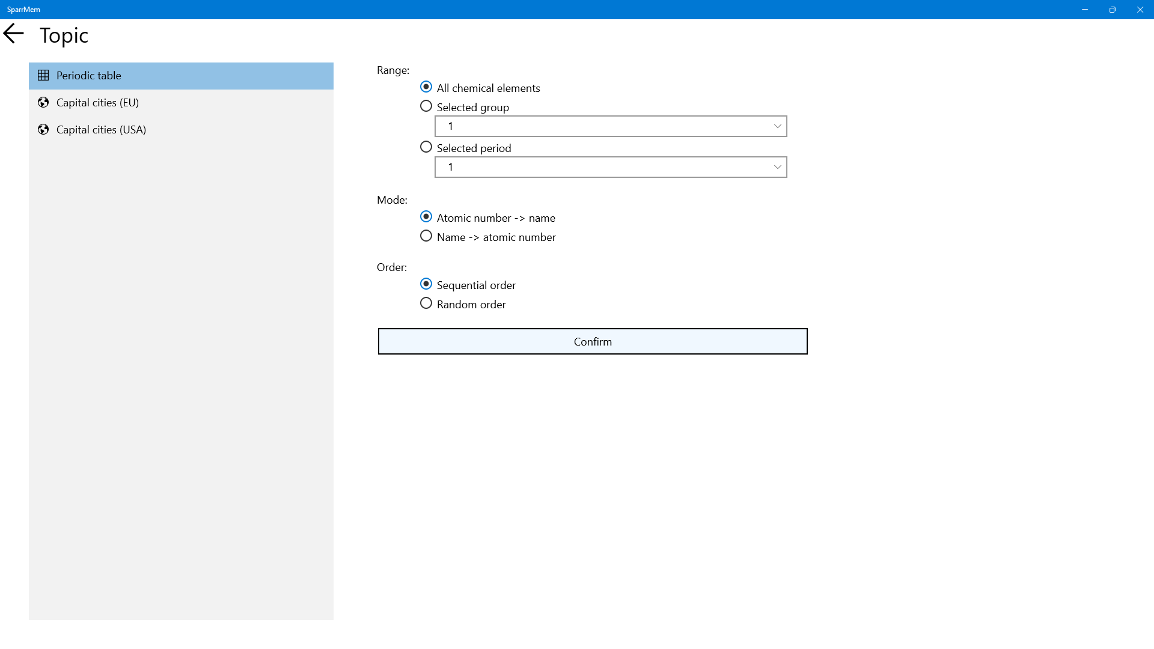Select the All chemical elements range
This screenshot has height=649, width=1154.
pos(426,87)
